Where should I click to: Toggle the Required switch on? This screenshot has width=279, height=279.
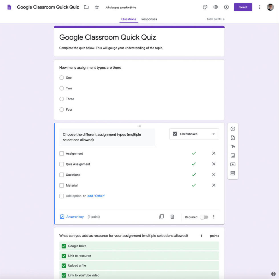pos(204,217)
